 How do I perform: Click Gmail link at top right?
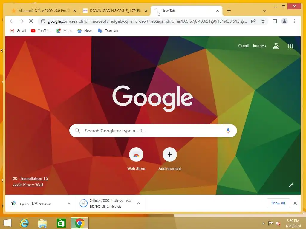click(243, 46)
